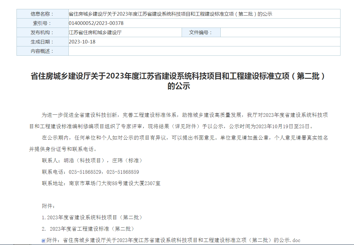Click the 生成日期 label cell
The height and width of the screenshot is (245, 354).
click(x=42, y=42)
